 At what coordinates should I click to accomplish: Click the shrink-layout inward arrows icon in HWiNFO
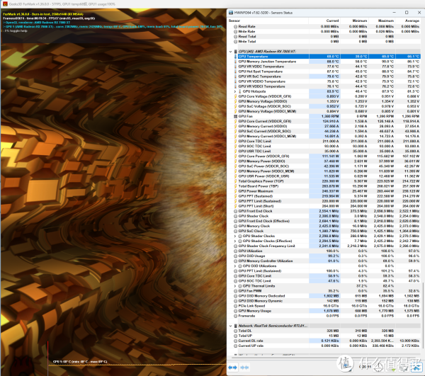(244, 368)
